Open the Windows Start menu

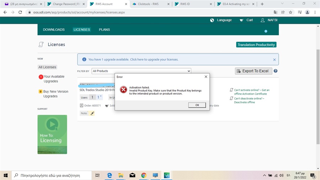click(x=6, y=175)
